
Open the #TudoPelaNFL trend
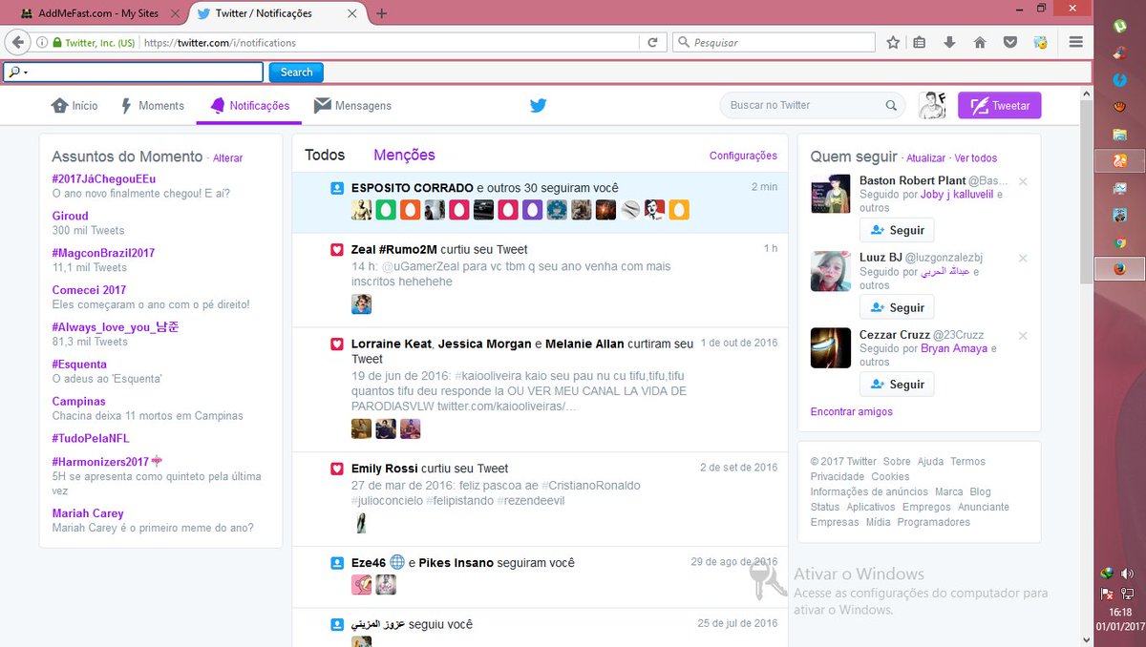91,439
